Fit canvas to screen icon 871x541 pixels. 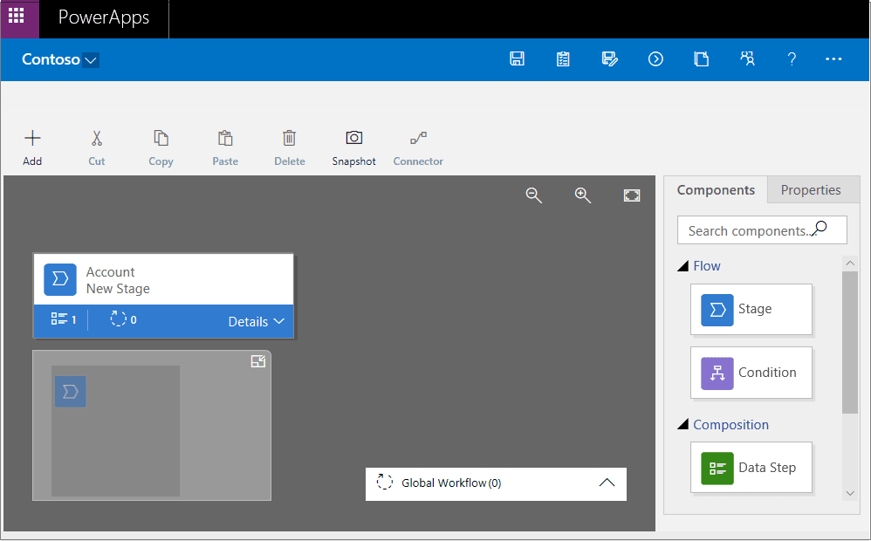coord(632,195)
